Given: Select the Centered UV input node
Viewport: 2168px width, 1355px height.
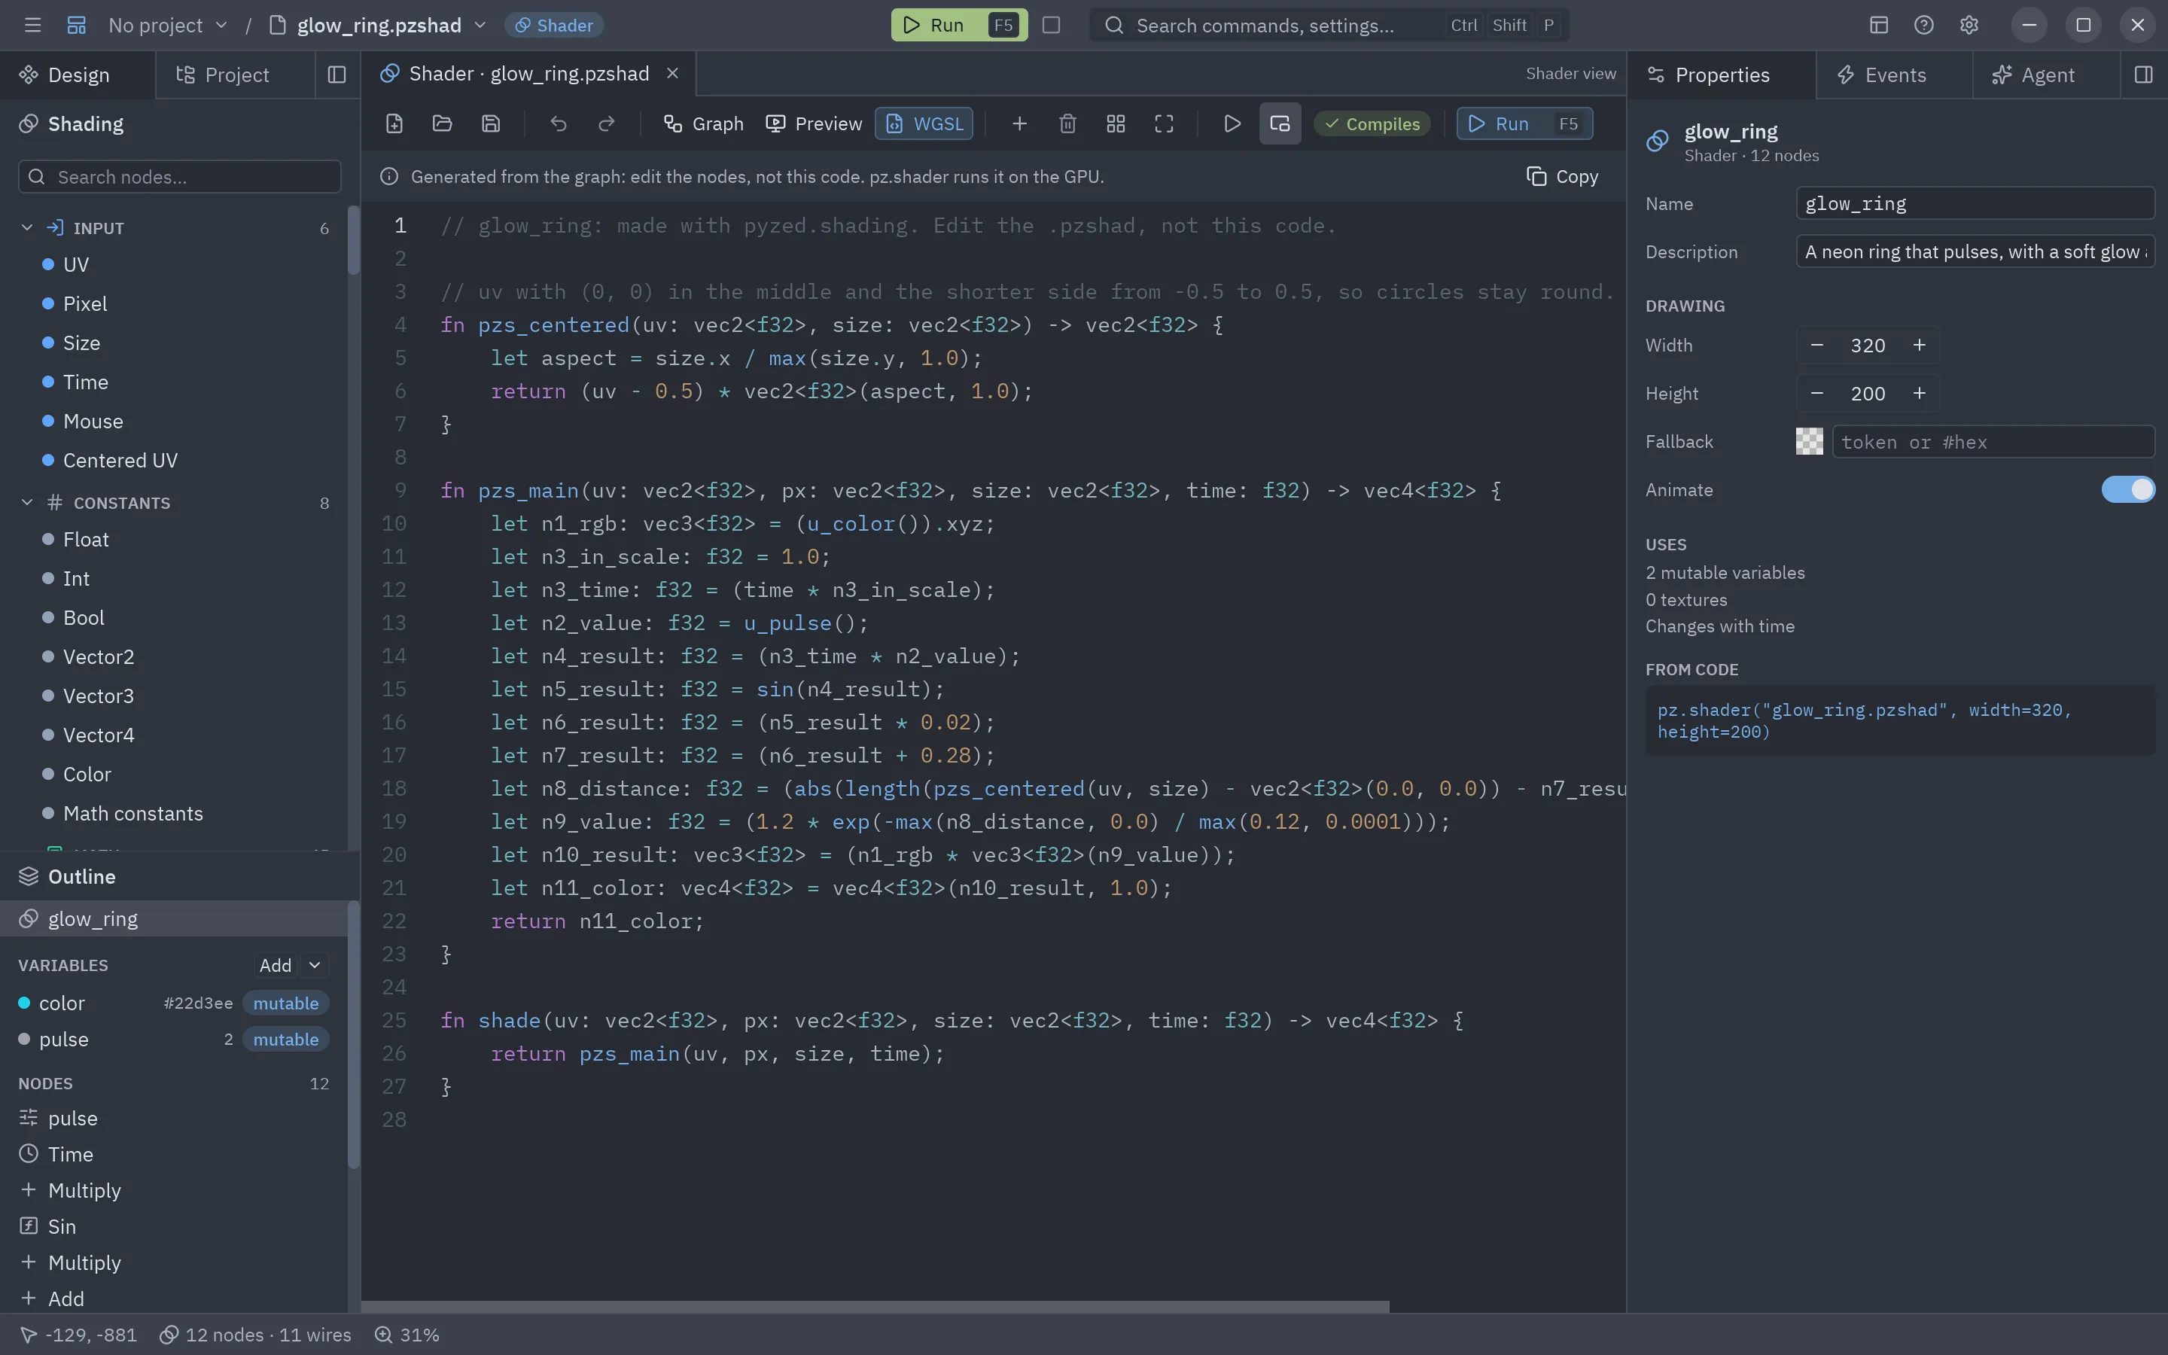Looking at the screenshot, I should tap(120, 461).
